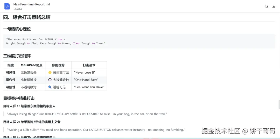Click 目标人群 1 subheading
This screenshot has width=280, height=139.
pyautogui.click(x=29, y=106)
